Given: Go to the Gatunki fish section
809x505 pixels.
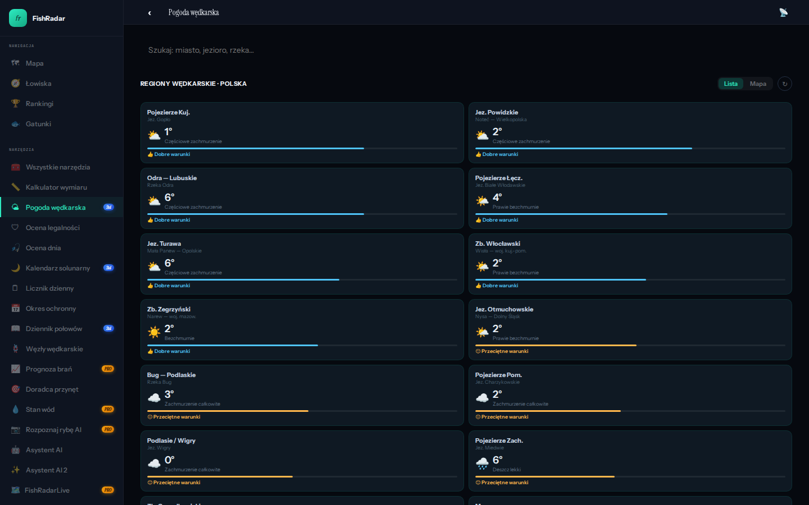Looking at the screenshot, I should click(38, 124).
